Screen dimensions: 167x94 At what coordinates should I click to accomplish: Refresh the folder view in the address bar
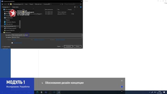[62, 4]
